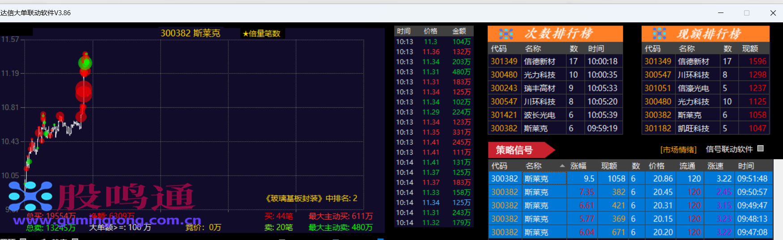Click the chart title 300382 斯莱克
This screenshot has height=240, width=783.
[190, 33]
